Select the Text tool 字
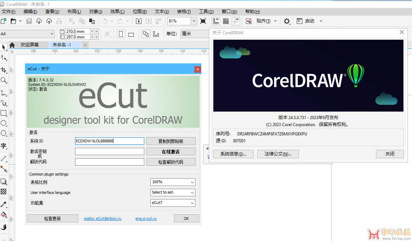 point(4,146)
